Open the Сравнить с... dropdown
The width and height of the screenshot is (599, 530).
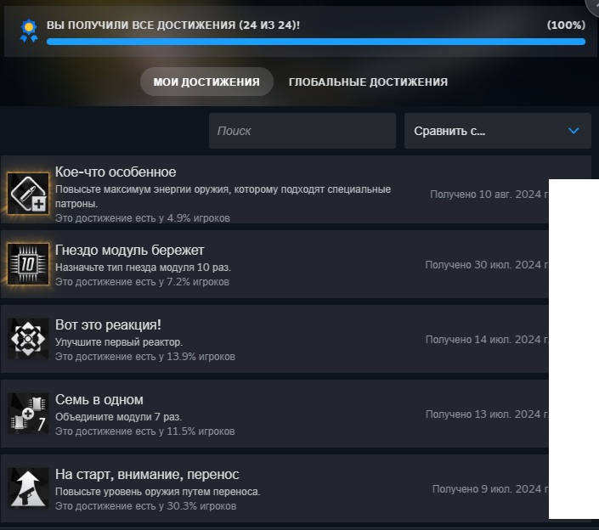497,131
